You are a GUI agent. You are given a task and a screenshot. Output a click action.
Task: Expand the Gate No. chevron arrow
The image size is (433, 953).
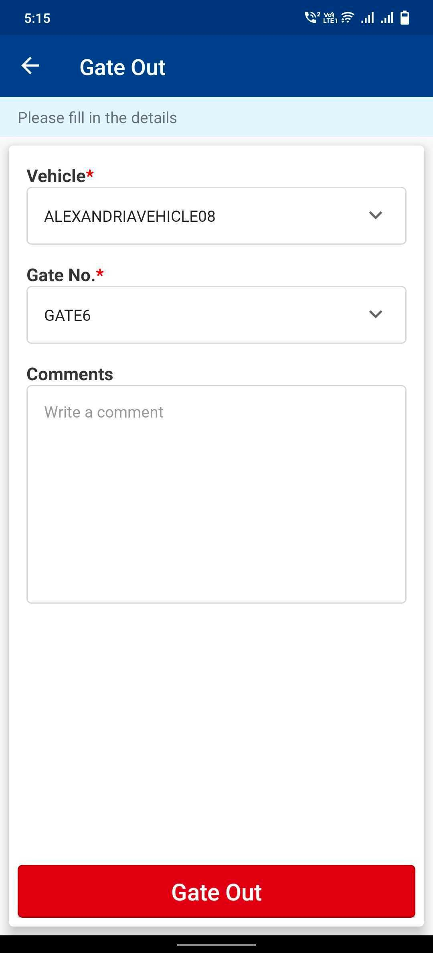pos(375,314)
